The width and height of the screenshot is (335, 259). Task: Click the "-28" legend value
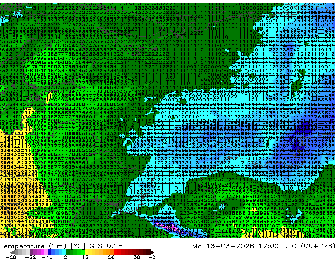pyautogui.click(x=11, y=257)
